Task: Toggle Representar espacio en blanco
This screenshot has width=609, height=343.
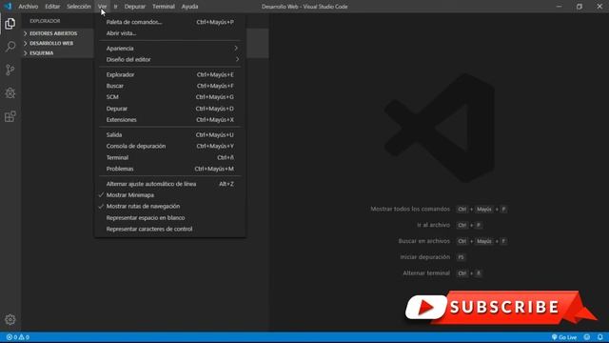Action: pos(170,218)
